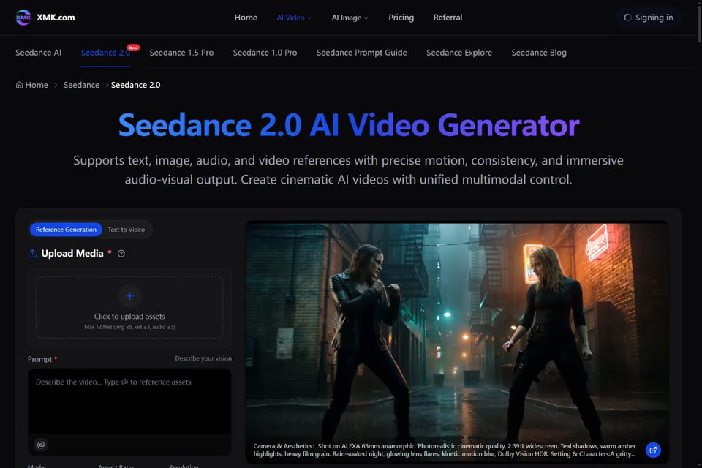Click the Signing in button

pyautogui.click(x=649, y=18)
